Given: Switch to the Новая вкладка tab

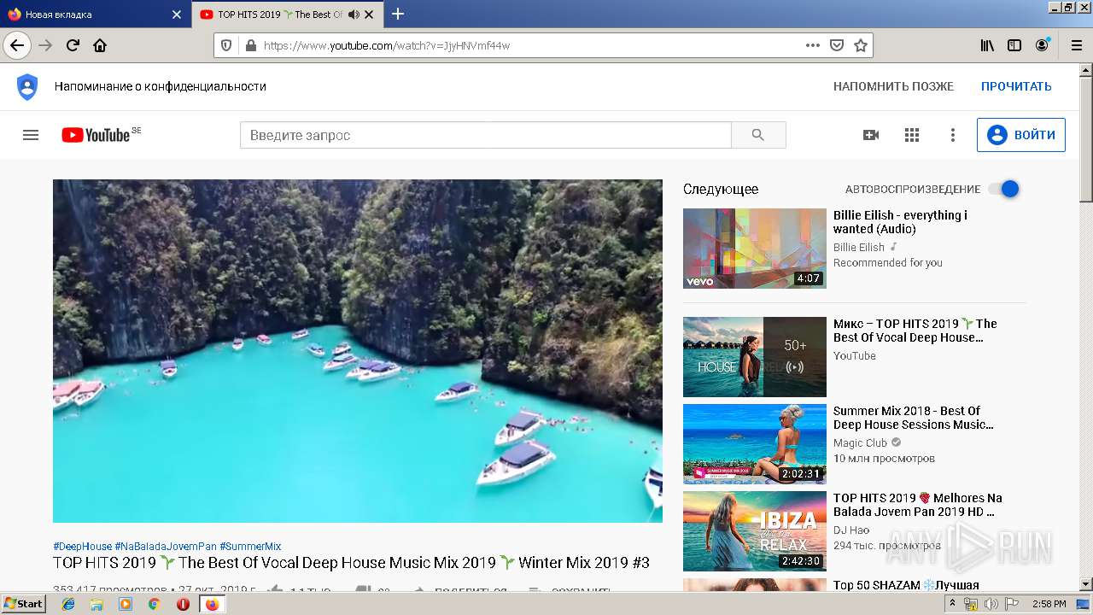Looking at the screenshot, I should (x=94, y=15).
